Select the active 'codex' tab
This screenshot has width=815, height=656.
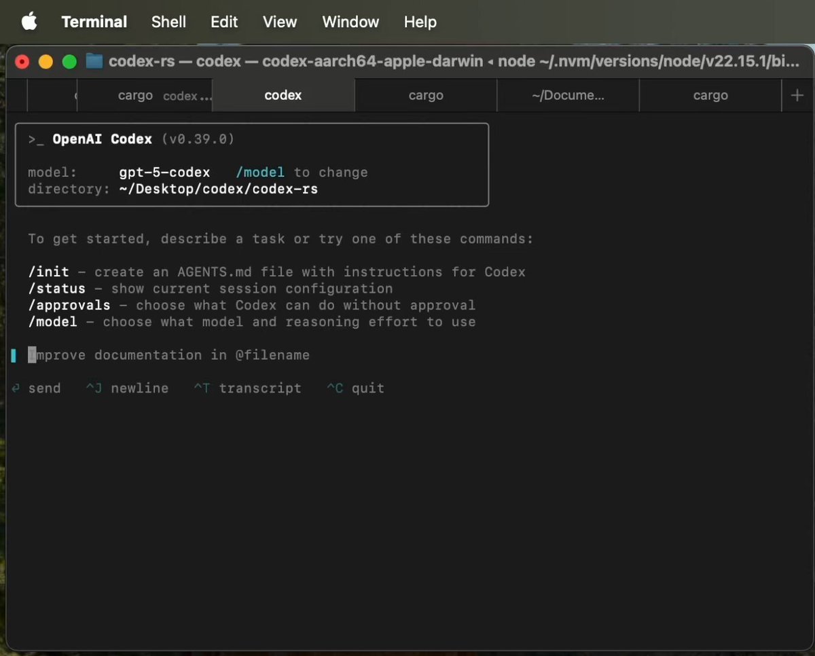(x=283, y=96)
